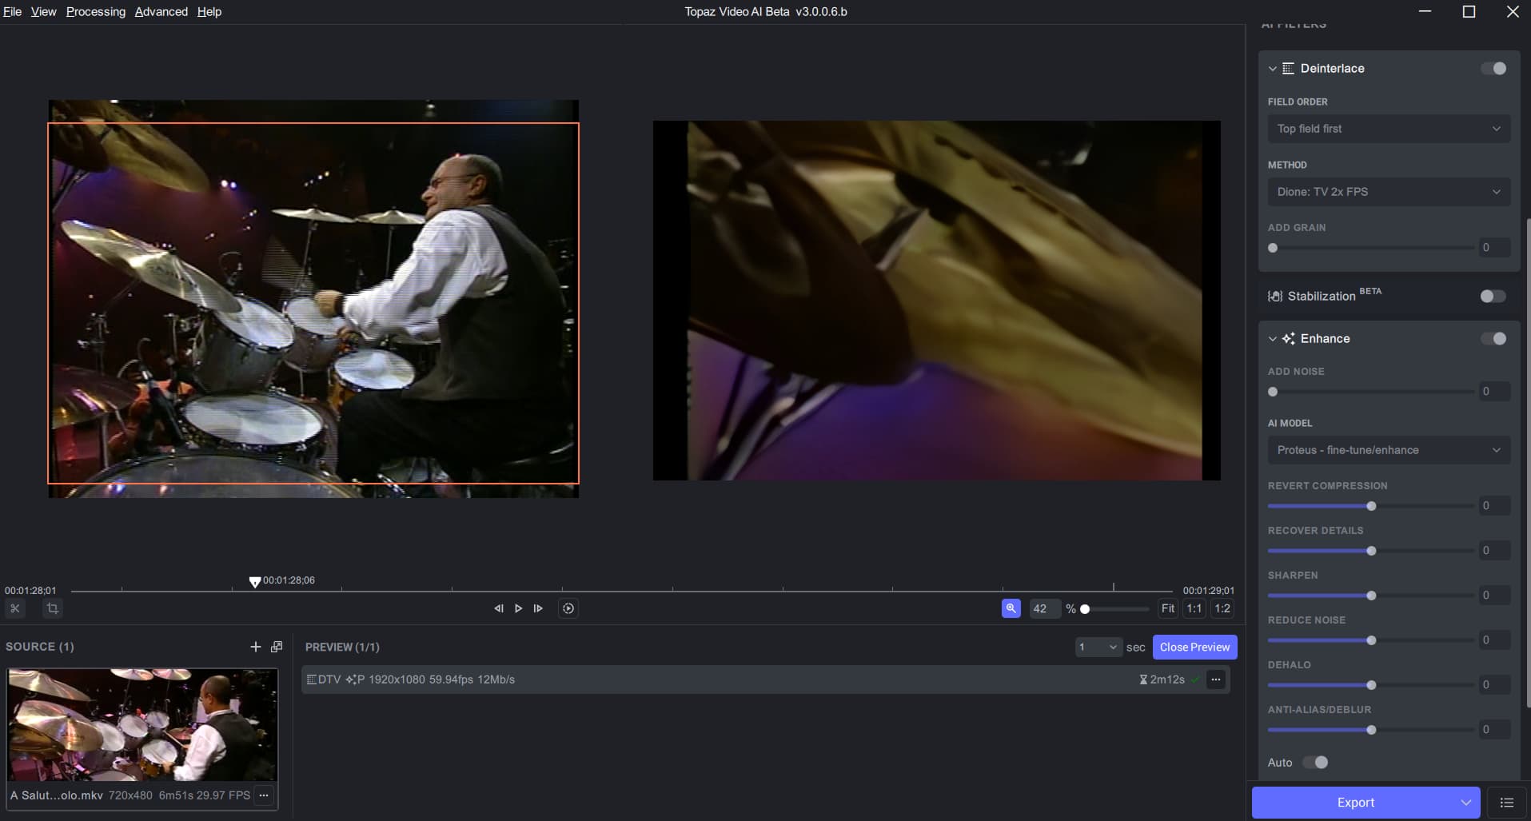Select the crop tool icon
This screenshot has height=821, width=1531.
[x=53, y=608]
